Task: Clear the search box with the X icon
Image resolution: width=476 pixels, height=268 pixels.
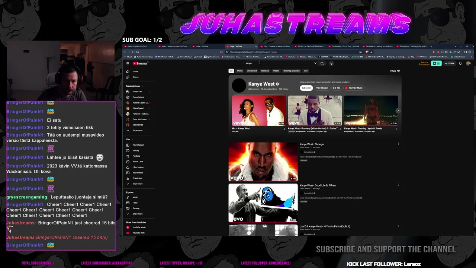Action: point(315,63)
